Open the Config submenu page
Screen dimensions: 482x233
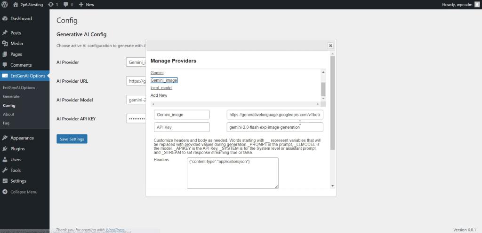coord(9,106)
